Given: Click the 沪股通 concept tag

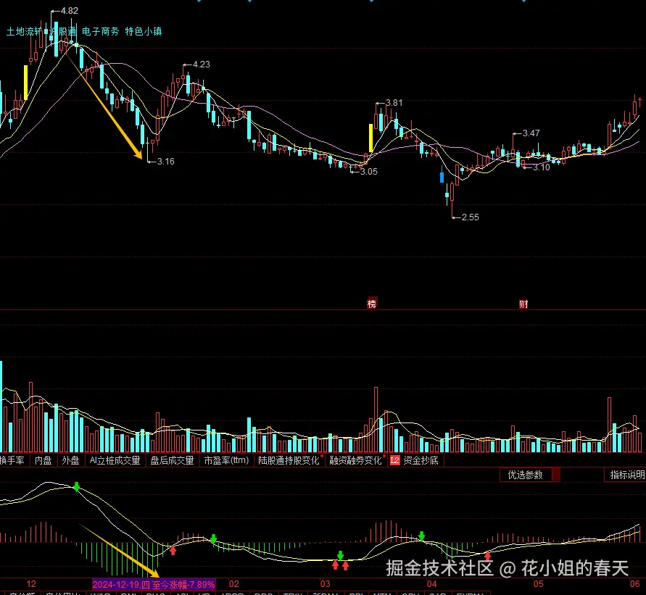Looking at the screenshot, I should click(x=62, y=31).
